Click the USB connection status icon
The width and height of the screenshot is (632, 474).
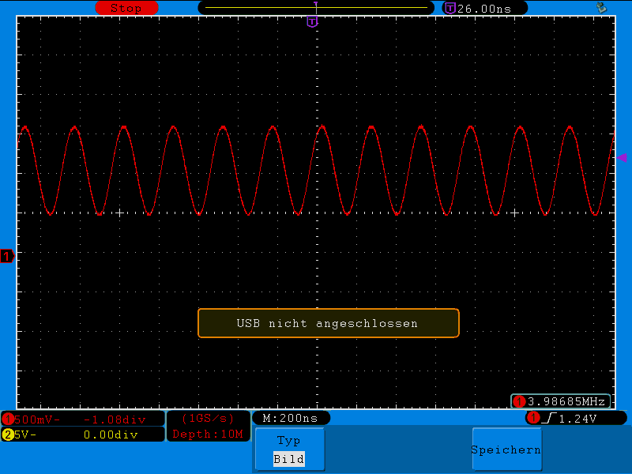point(601,7)
